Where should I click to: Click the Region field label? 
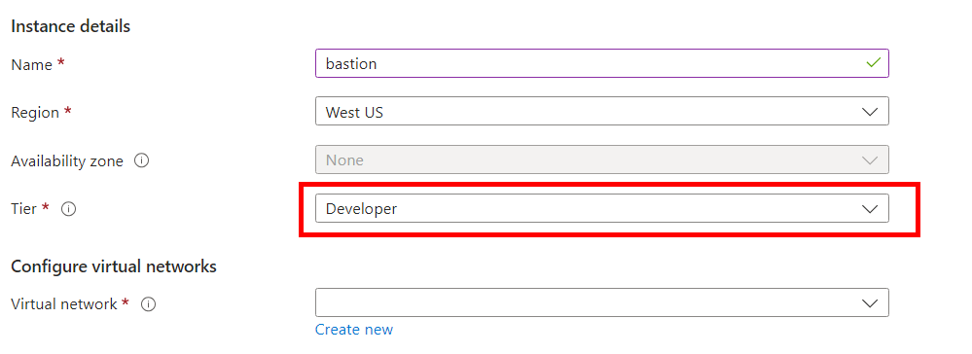[35, 113]
